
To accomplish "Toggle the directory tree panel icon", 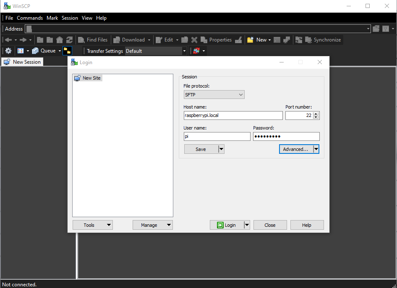I will click(67, 51).
